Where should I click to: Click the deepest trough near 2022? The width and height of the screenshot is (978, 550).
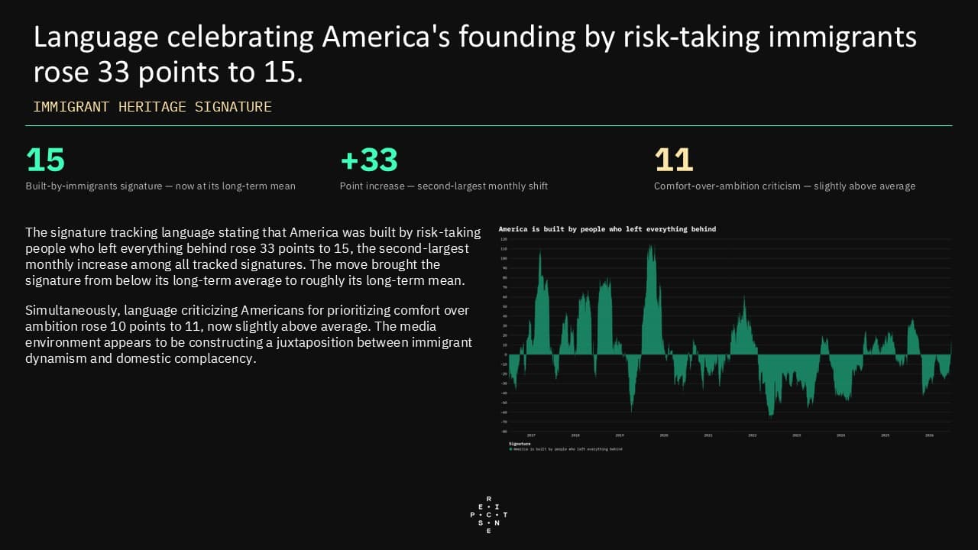[x=771, y=414]
